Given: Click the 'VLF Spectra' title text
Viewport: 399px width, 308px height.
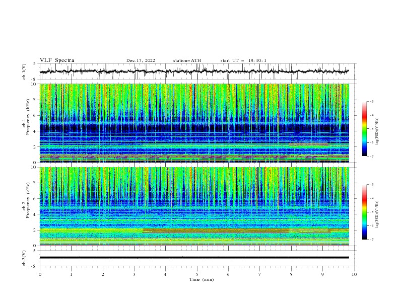Looking at the screenshot, I should point(57,60).
